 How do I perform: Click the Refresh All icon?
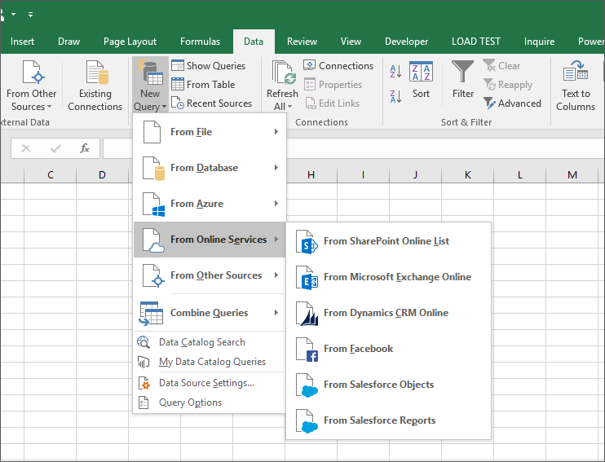tap(283, 73)
